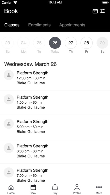Tap instructor avatar for 12:00 pm class

click(9, 75)
